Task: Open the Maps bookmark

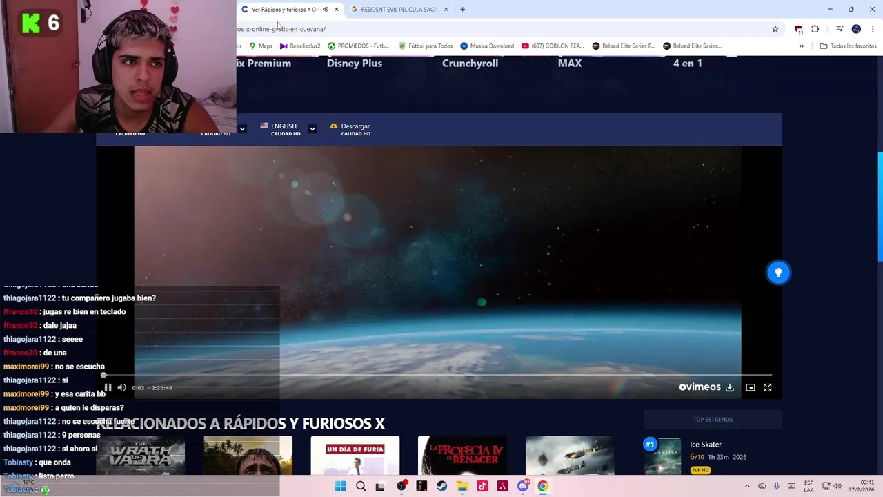Action: [261, 46]
